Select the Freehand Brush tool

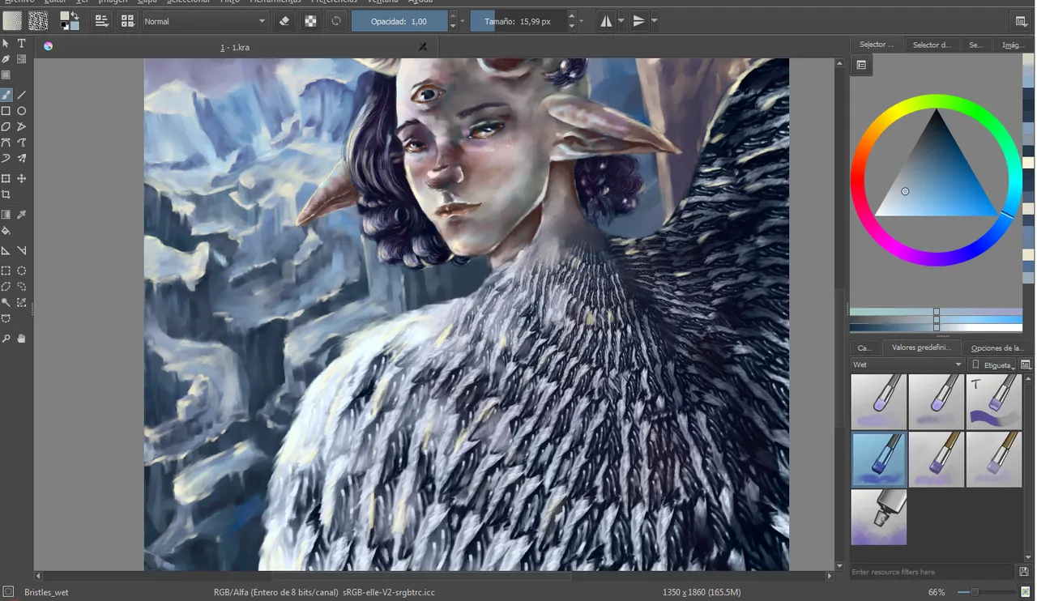coord(6,95)
